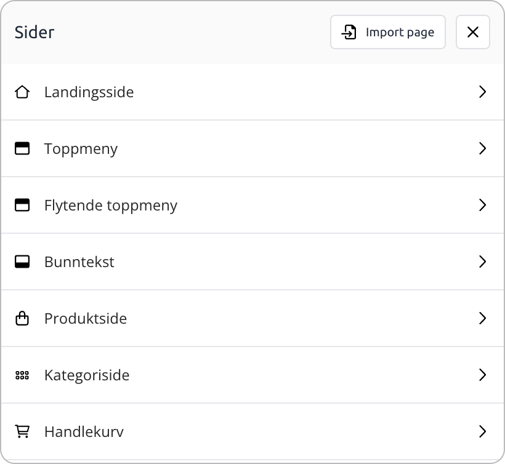Click the icon beside Flytende toppmeny
The image size is (505, 464).
(x=22, y=206)
